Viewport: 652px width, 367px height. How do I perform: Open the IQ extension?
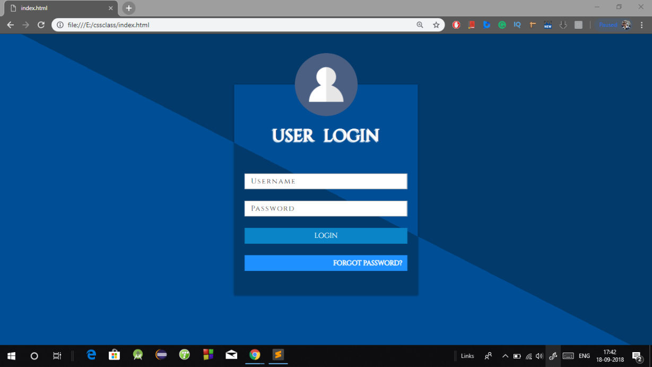517,24
